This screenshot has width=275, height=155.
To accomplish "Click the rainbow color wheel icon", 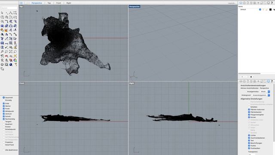I will [15, 60].
